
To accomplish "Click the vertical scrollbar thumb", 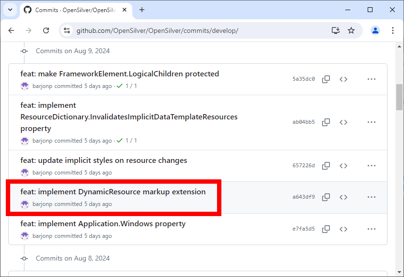I will pyautogui.click(x=399, y=97).
